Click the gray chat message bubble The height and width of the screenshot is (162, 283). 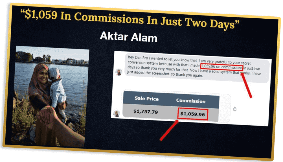[x=197, y=68]
